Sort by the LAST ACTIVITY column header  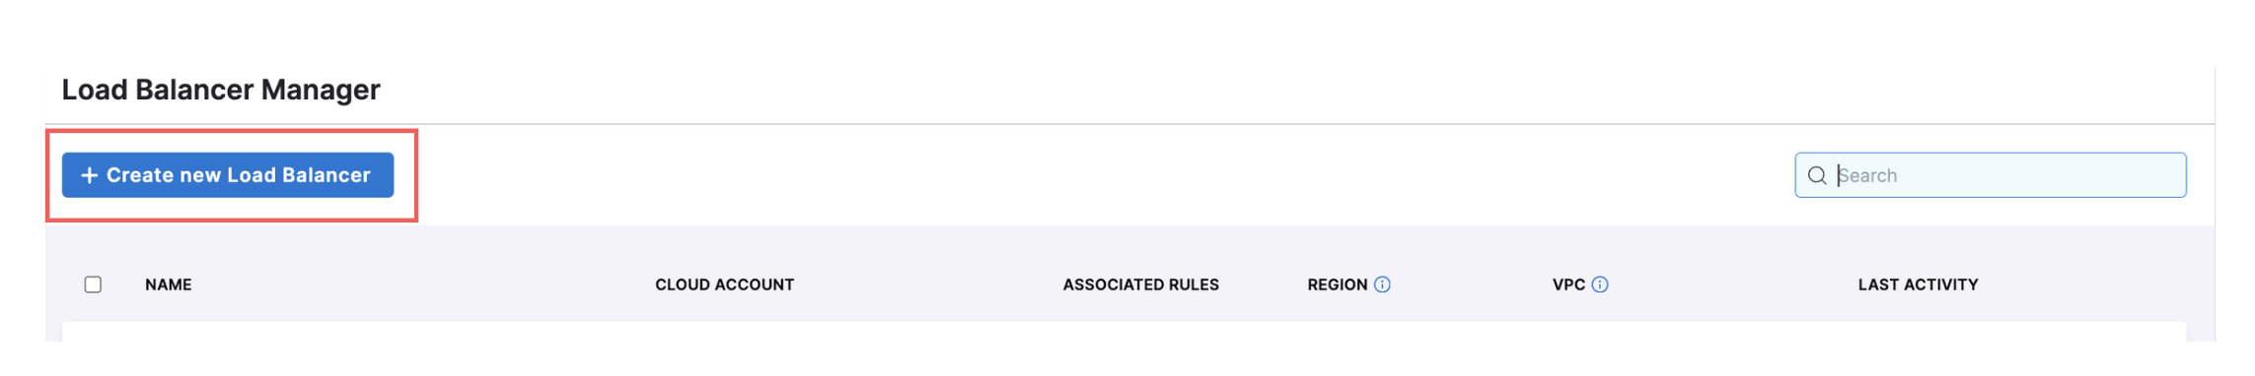point(1919,284)
